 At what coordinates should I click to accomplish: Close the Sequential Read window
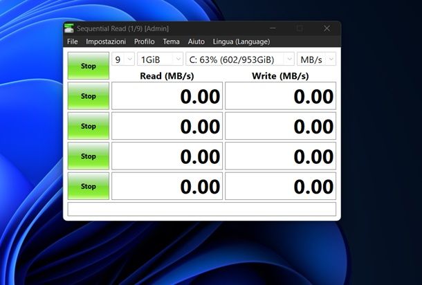pos(327,28)
